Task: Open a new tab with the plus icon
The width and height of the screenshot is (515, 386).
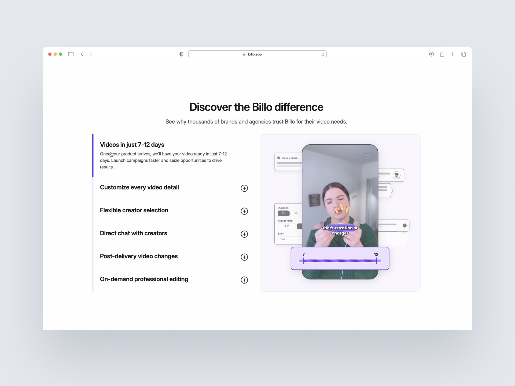Action: [x=453, y=54]
